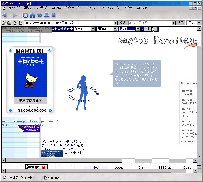This screenshot has width=203, height=182.
Task: Open the BBS,Chat link in the bottom navigation
Action: tap(164, 167)
